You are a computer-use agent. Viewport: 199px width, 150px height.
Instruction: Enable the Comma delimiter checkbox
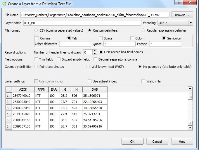point(37,38)
